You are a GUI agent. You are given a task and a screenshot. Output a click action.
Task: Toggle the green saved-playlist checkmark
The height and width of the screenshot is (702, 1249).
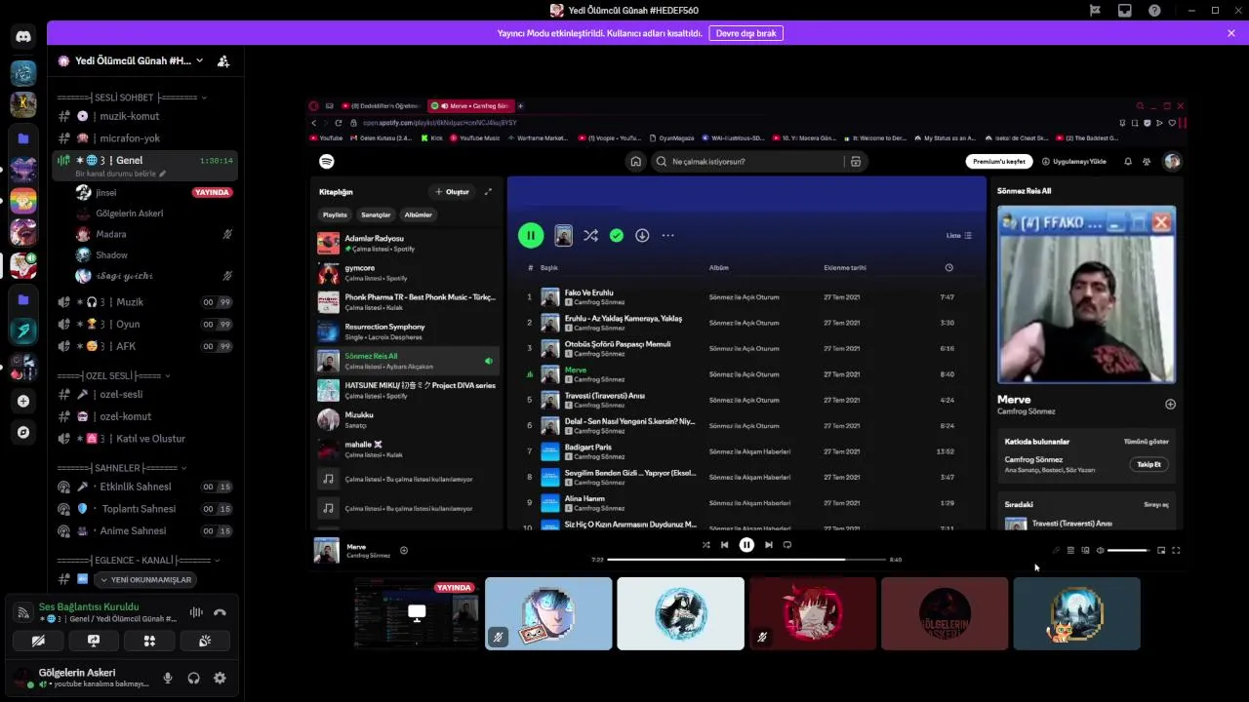click(617, 235)
